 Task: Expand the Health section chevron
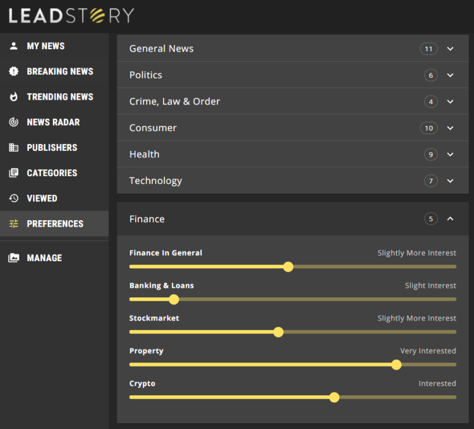(450, 154)
